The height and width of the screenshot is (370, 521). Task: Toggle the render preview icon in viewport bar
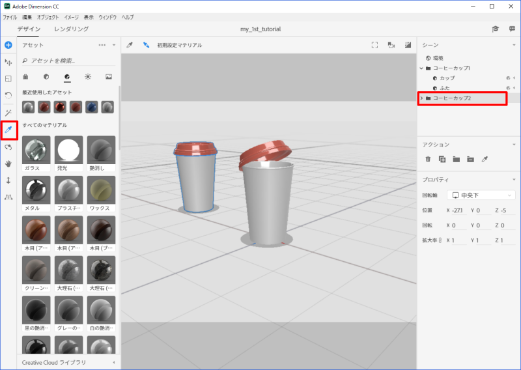(408, 45)
